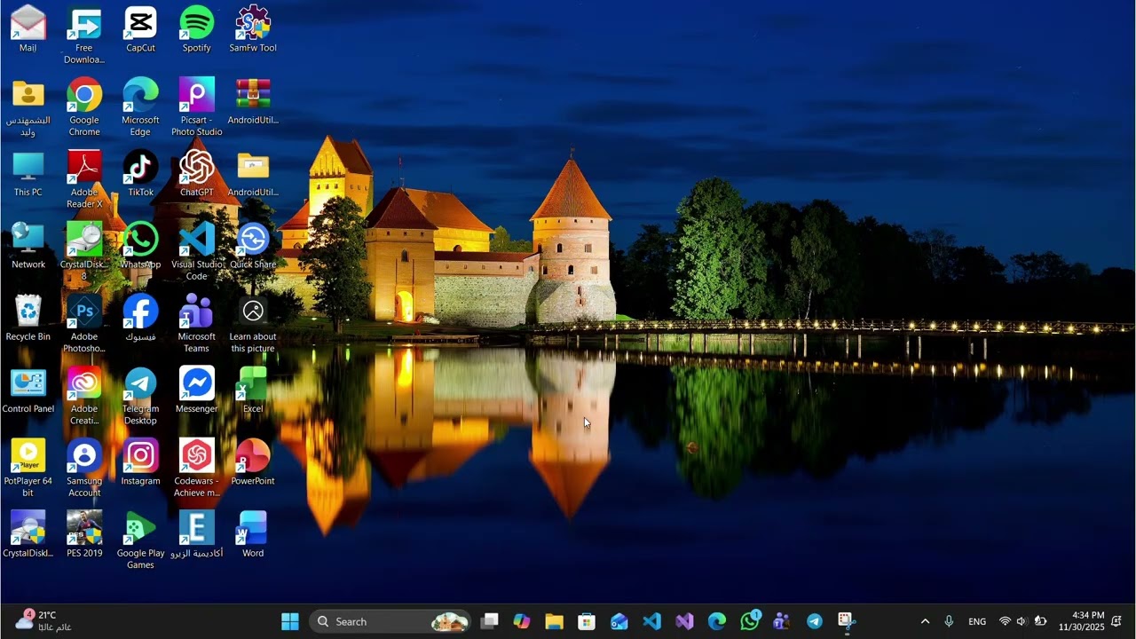The height and width of the screenshot is (639, 1136).
Task: Select the Google Chrome desktop icon
Action: (84, 107)
